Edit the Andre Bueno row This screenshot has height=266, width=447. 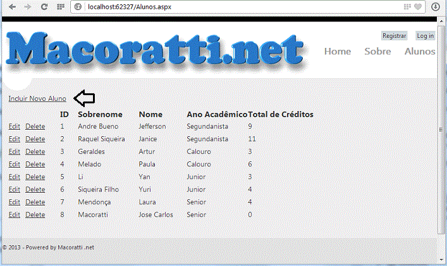pos(15,127)
